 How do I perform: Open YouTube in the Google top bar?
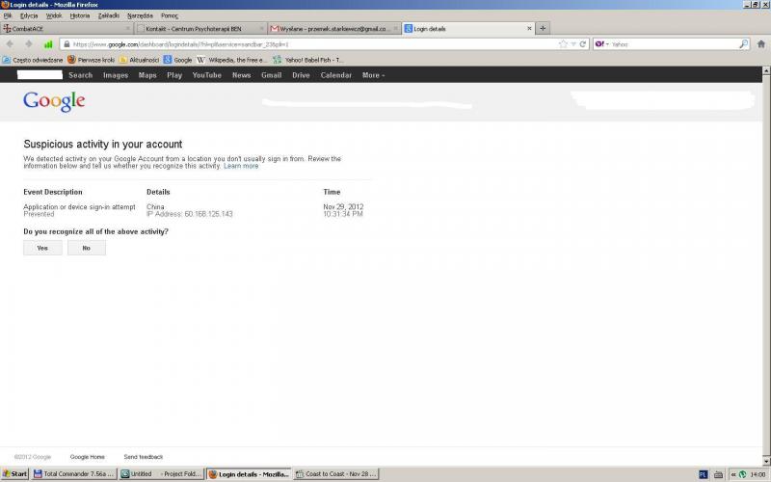[x=207, y=75]
